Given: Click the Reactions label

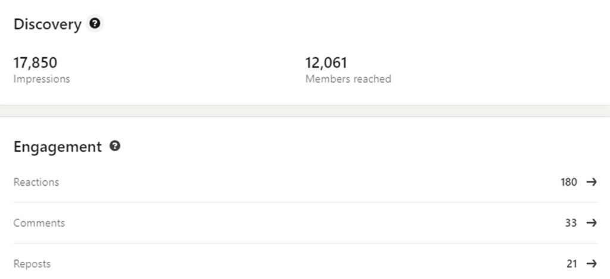Looking at the screenshot, I should coord(36,182).
